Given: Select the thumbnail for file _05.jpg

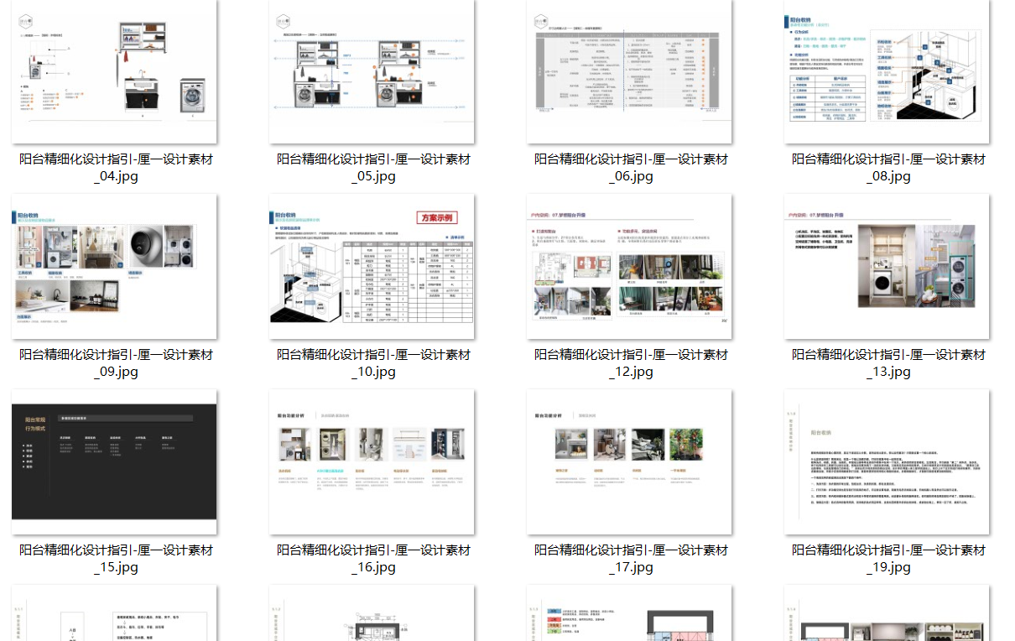Looking at the screenshot, I should [x=371, y=71].
